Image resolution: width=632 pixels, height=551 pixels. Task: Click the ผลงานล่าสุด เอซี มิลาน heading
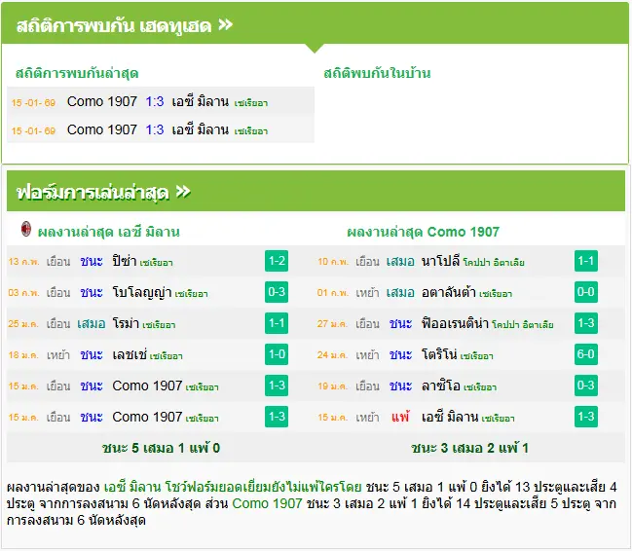[108, 232]
